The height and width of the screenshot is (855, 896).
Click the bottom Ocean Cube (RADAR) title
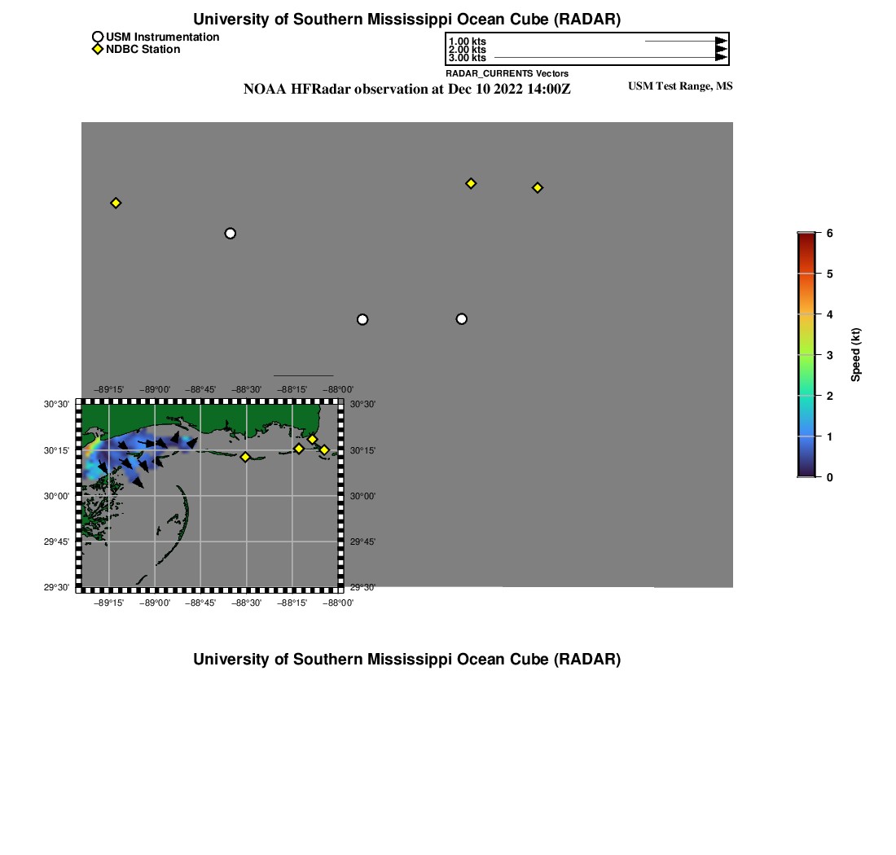coord(406,660)
